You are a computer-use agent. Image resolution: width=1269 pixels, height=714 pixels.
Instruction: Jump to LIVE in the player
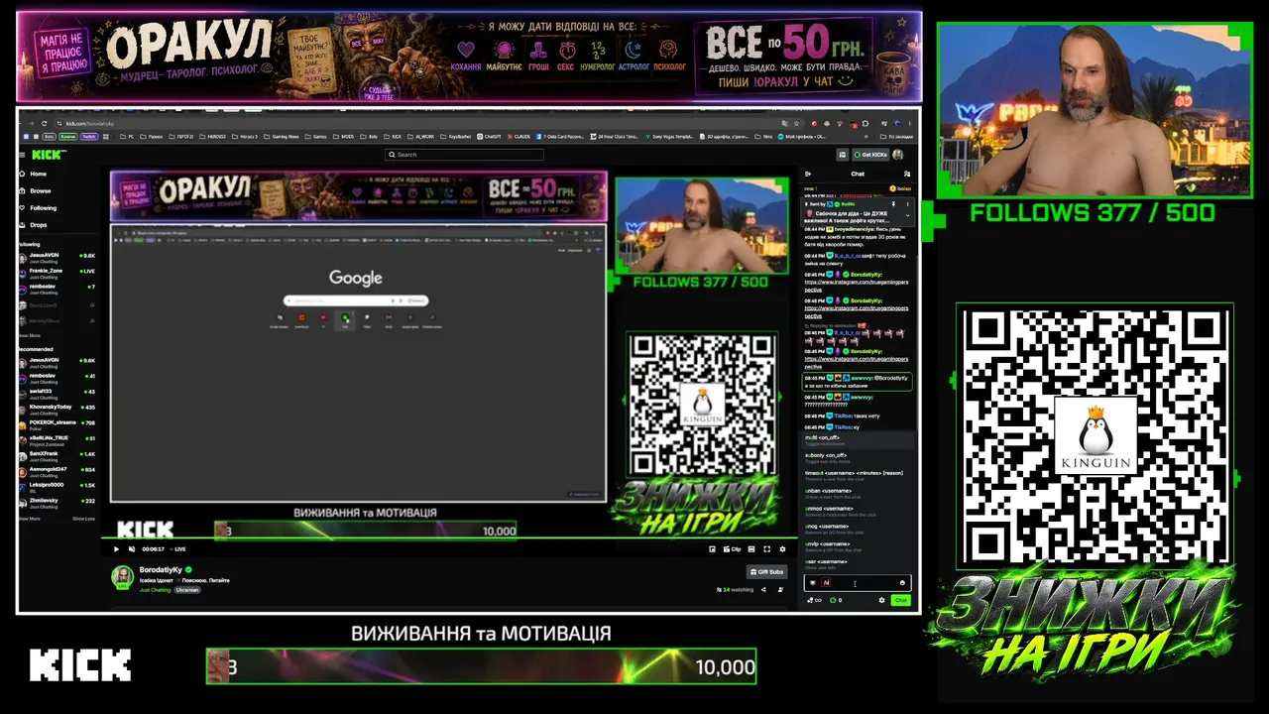[x=179, y=548]
